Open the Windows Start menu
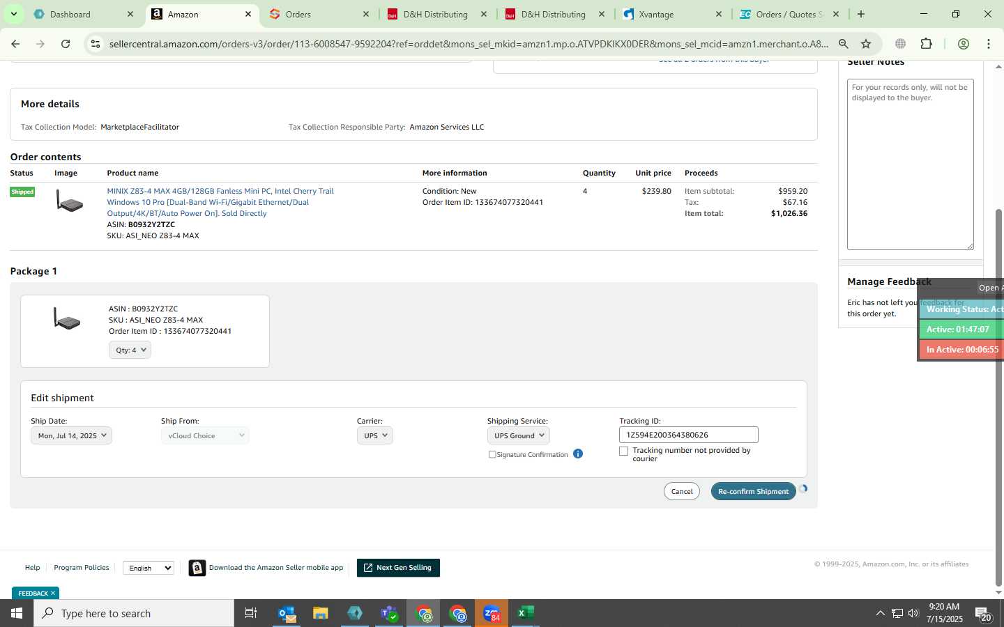Viewport: 1004px width, 627px height. pos(17,613)
